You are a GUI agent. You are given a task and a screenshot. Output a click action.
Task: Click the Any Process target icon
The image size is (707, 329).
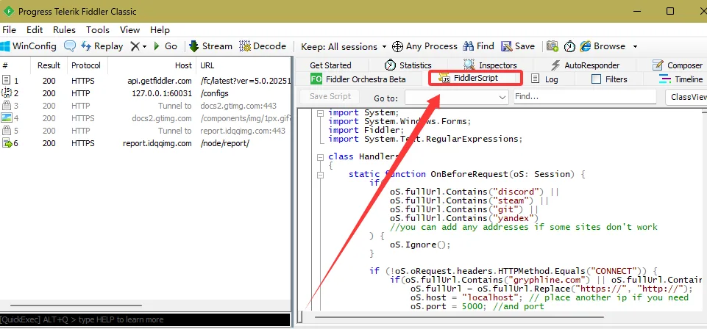point(397,46)
